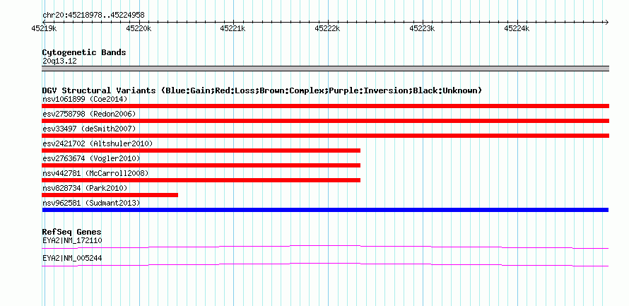Click the red bar for esv33497
The width and height of the screenshot is (629, 306).
pos(325,136)
